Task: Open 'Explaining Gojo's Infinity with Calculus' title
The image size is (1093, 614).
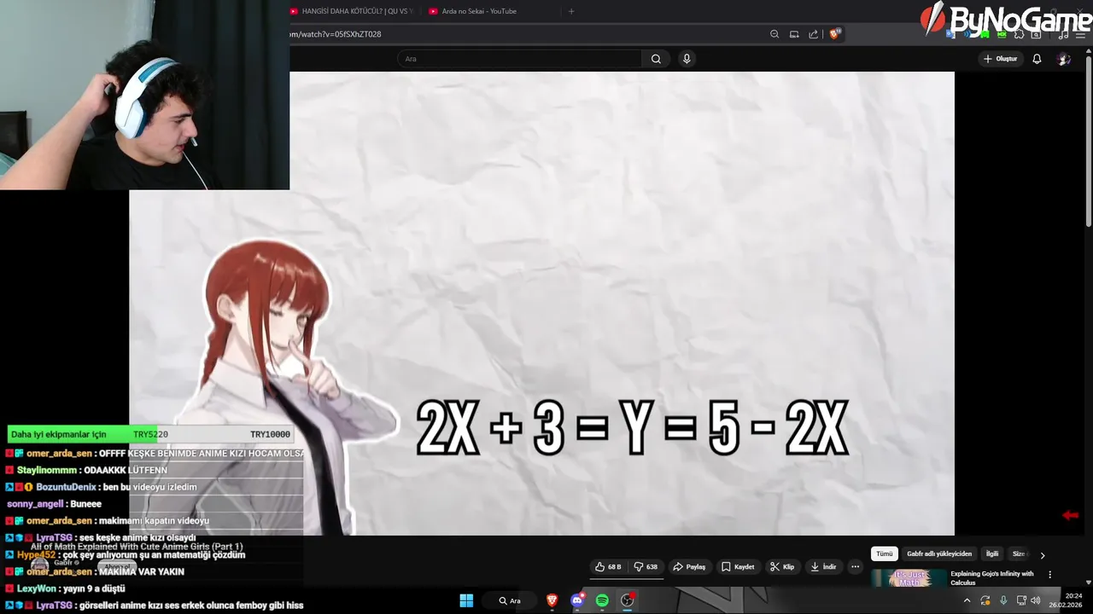Action: [992, 577]
